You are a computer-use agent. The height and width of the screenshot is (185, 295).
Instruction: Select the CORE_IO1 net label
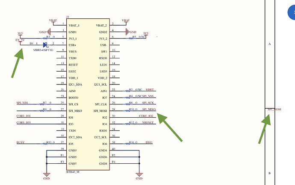coord(24,116)
